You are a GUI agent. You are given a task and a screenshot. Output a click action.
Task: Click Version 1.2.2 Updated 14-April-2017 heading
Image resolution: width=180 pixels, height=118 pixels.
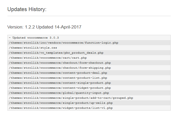44,27
